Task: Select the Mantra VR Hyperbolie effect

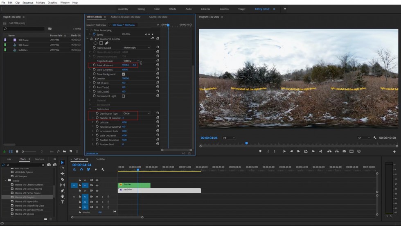Action: pyautogui.click(x=26, y=201)
